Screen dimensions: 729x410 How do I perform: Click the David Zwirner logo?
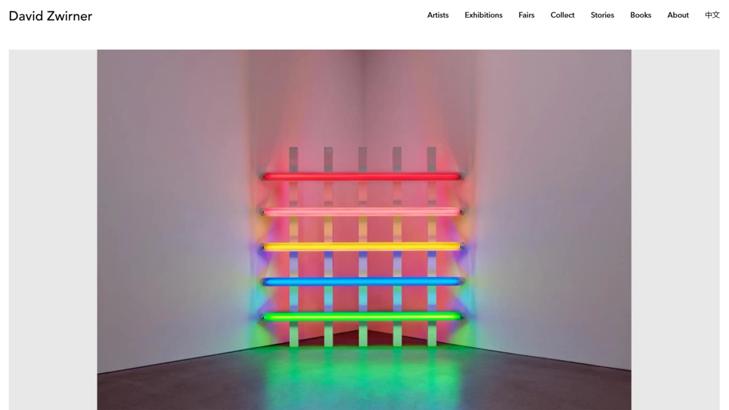50,16
